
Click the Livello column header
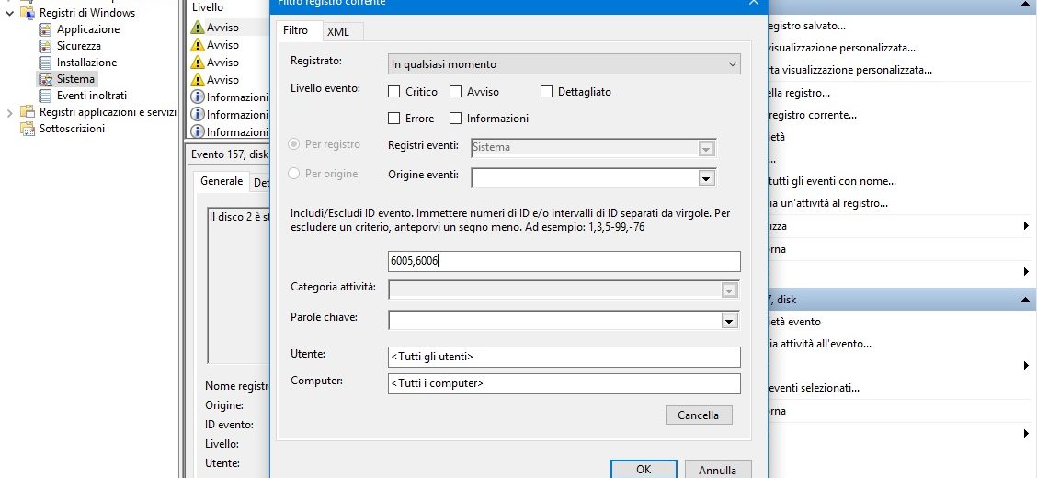pyautogui.click(x=208, y=8)
